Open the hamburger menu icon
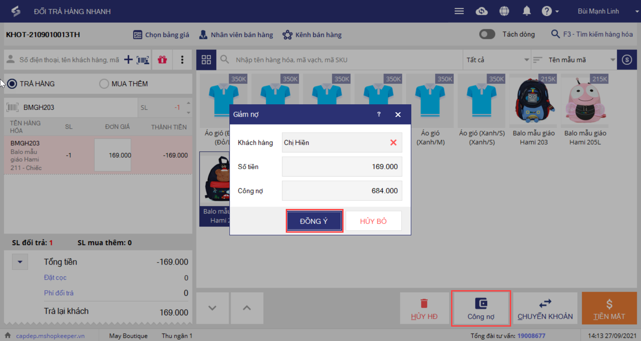The height and width of the screenshot is (341, 641). (x=459, y=11)
